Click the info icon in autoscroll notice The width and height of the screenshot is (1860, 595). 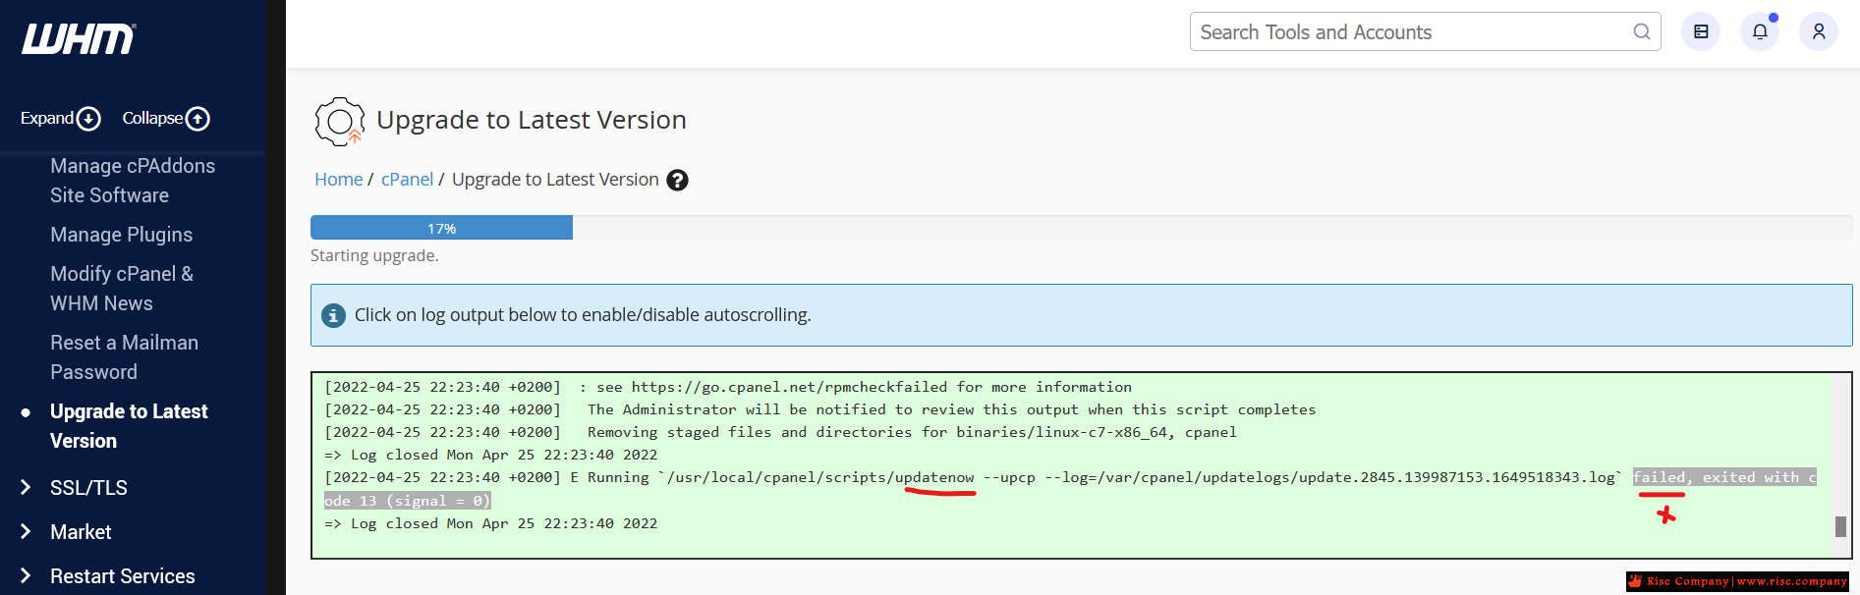333,315
